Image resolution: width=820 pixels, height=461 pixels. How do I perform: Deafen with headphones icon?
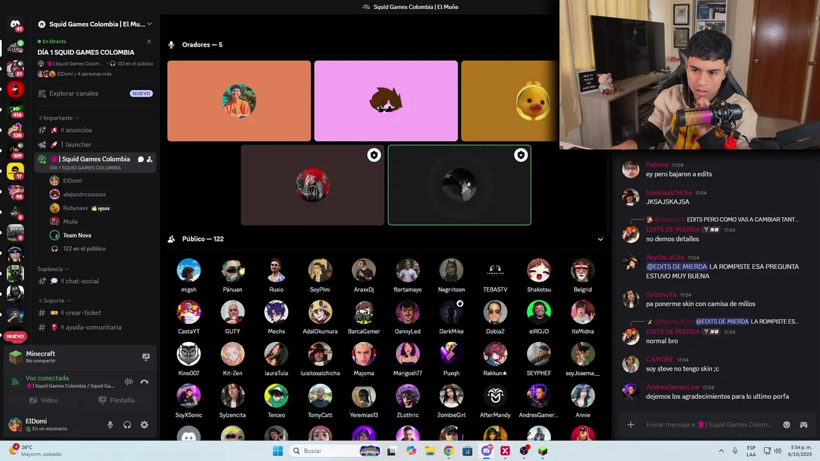pyautogui.click(x=127, y=425)
